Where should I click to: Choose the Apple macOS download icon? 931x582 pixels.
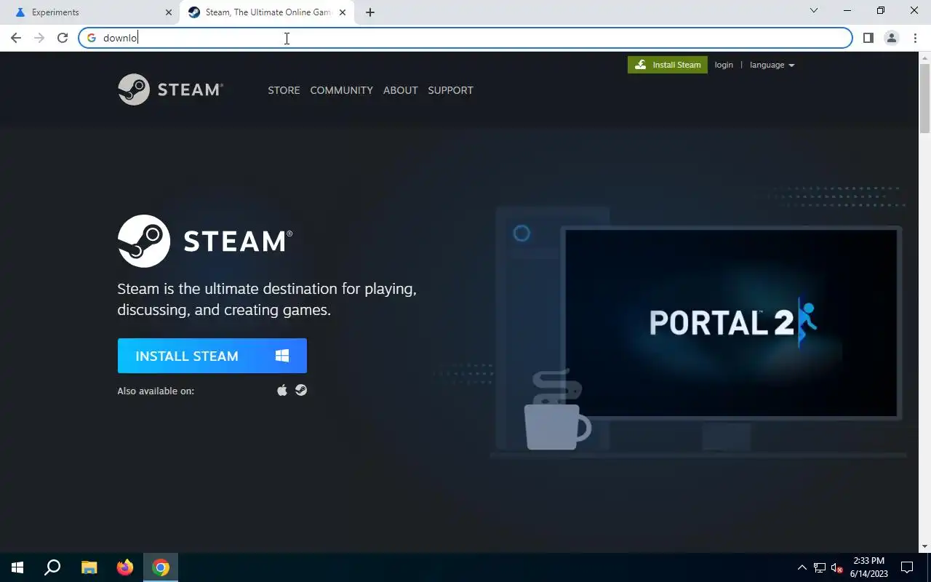[x=282, y=391]
